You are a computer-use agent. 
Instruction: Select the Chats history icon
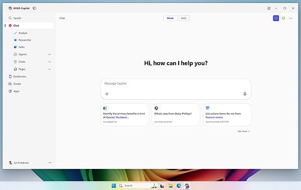tap(16, 62)
